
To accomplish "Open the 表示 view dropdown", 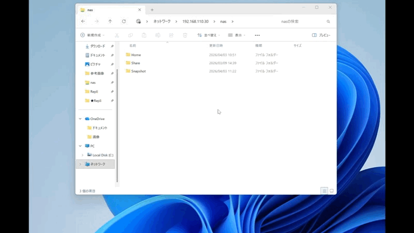I will coord(236,35).
